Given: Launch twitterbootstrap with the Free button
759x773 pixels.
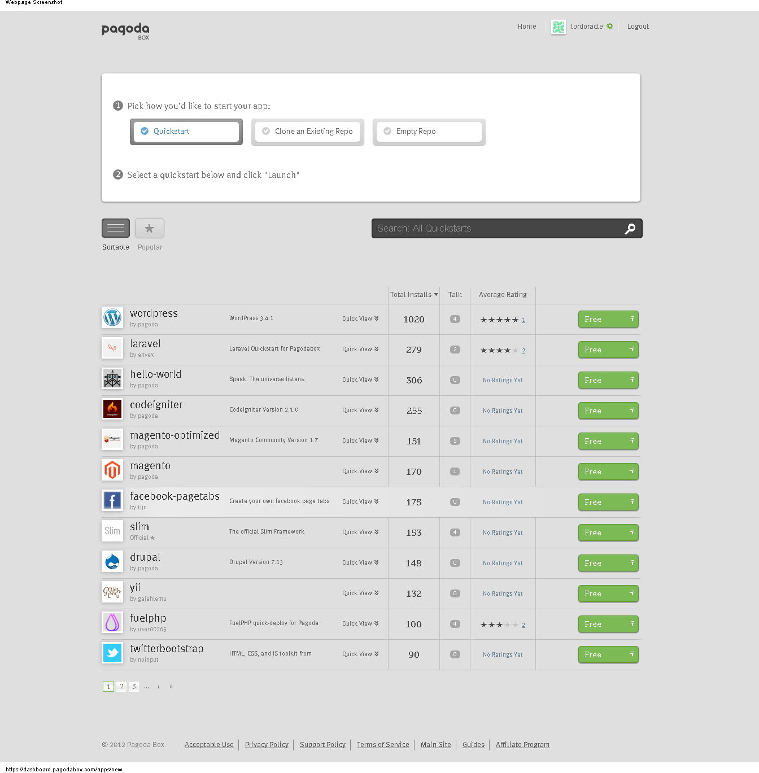Looking at the screenshot, I should [x=608, y=654].
